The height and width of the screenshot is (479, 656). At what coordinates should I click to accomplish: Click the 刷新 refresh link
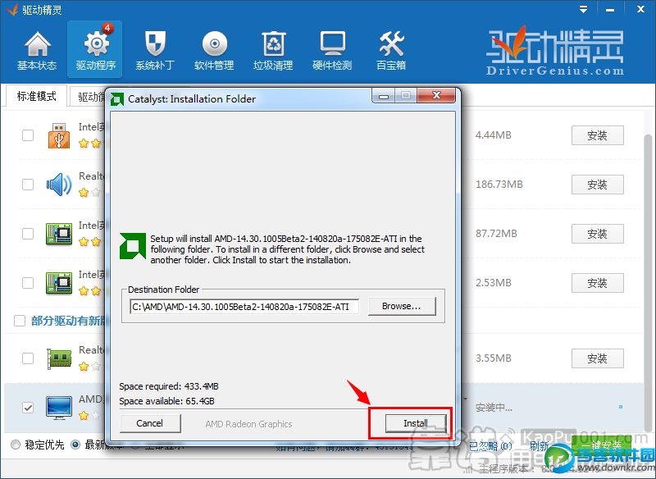(x=539, y=446)
